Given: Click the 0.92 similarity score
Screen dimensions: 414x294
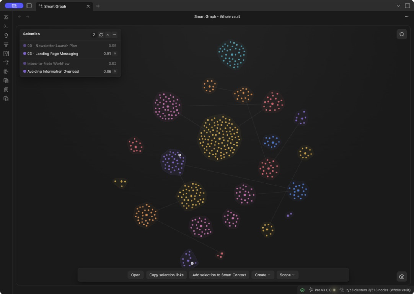Looking at the screenshot, I should point(112,64).
